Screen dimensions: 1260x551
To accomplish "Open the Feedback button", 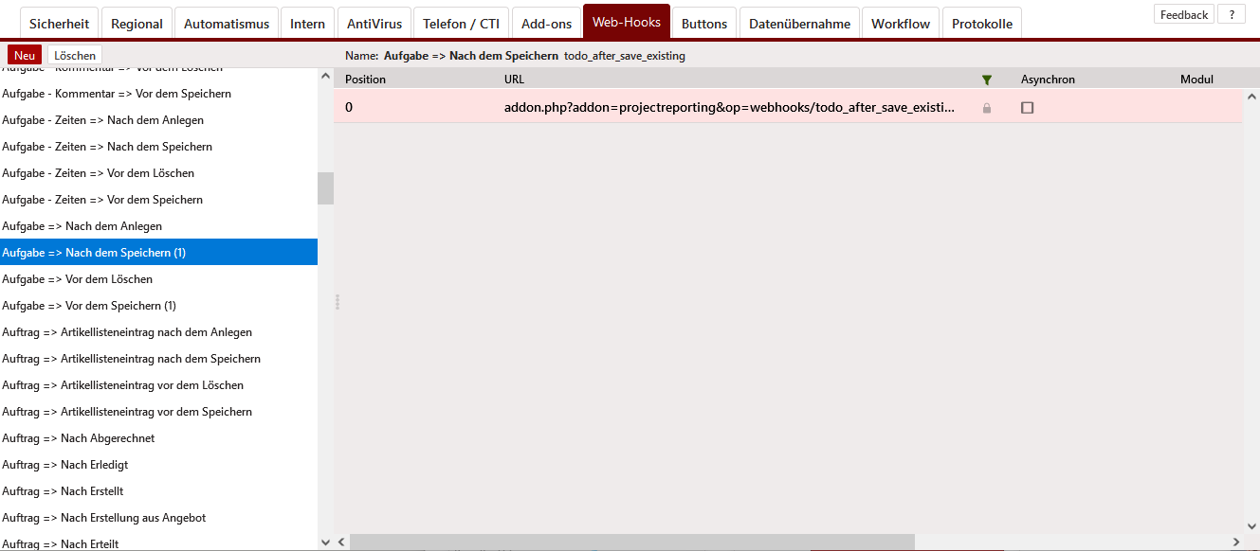I will pos(1183,14).
